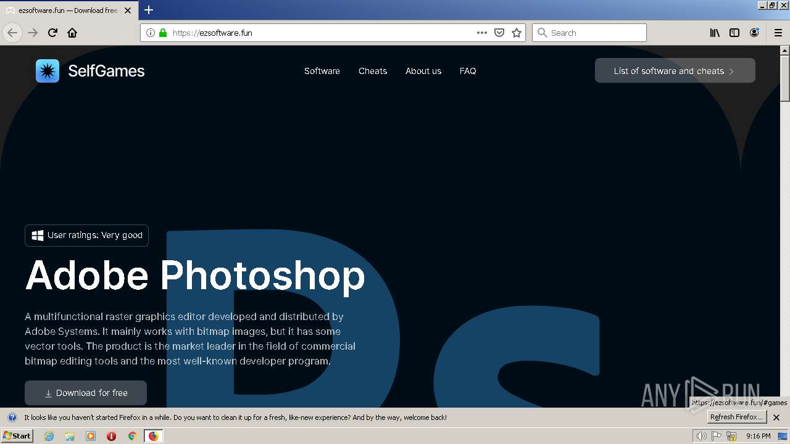Open the Firefox hamburger menu

[x=778, y=33]
